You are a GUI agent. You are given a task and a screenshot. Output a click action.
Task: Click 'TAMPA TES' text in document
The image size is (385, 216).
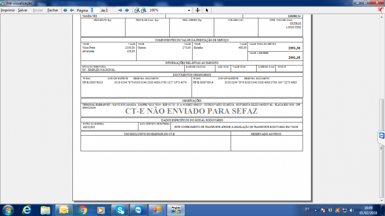[x=89, y=16]
